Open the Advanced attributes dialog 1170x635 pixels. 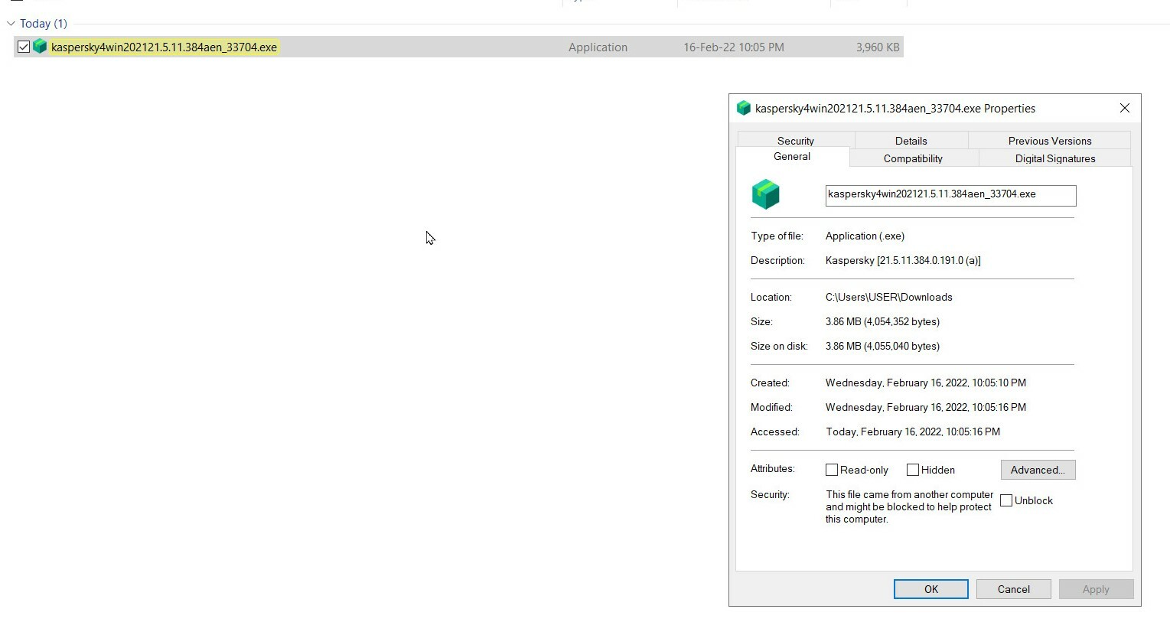point(1038,470)
